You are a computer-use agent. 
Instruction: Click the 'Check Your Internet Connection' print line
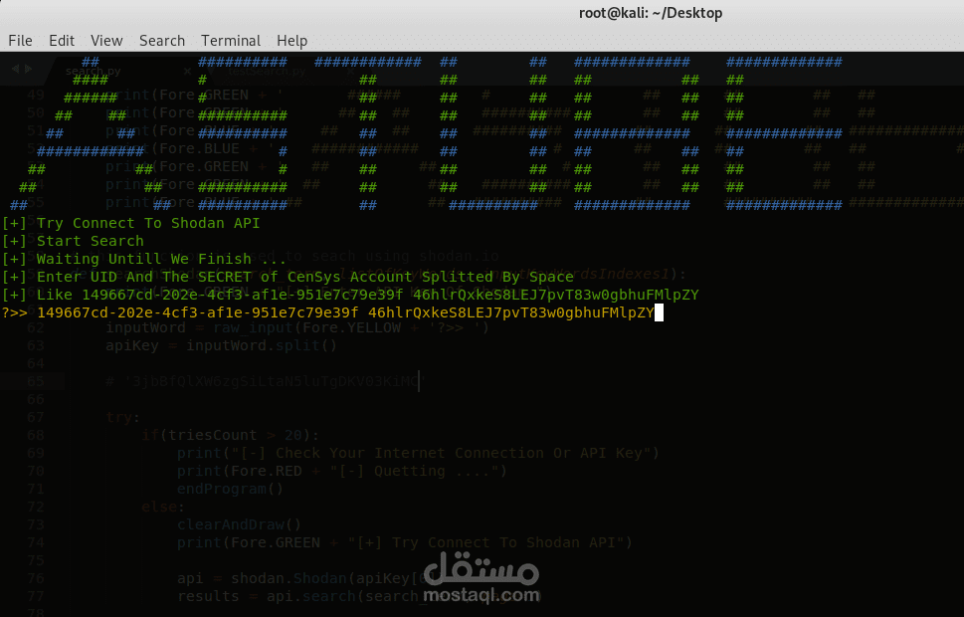[x=418, y=454]
